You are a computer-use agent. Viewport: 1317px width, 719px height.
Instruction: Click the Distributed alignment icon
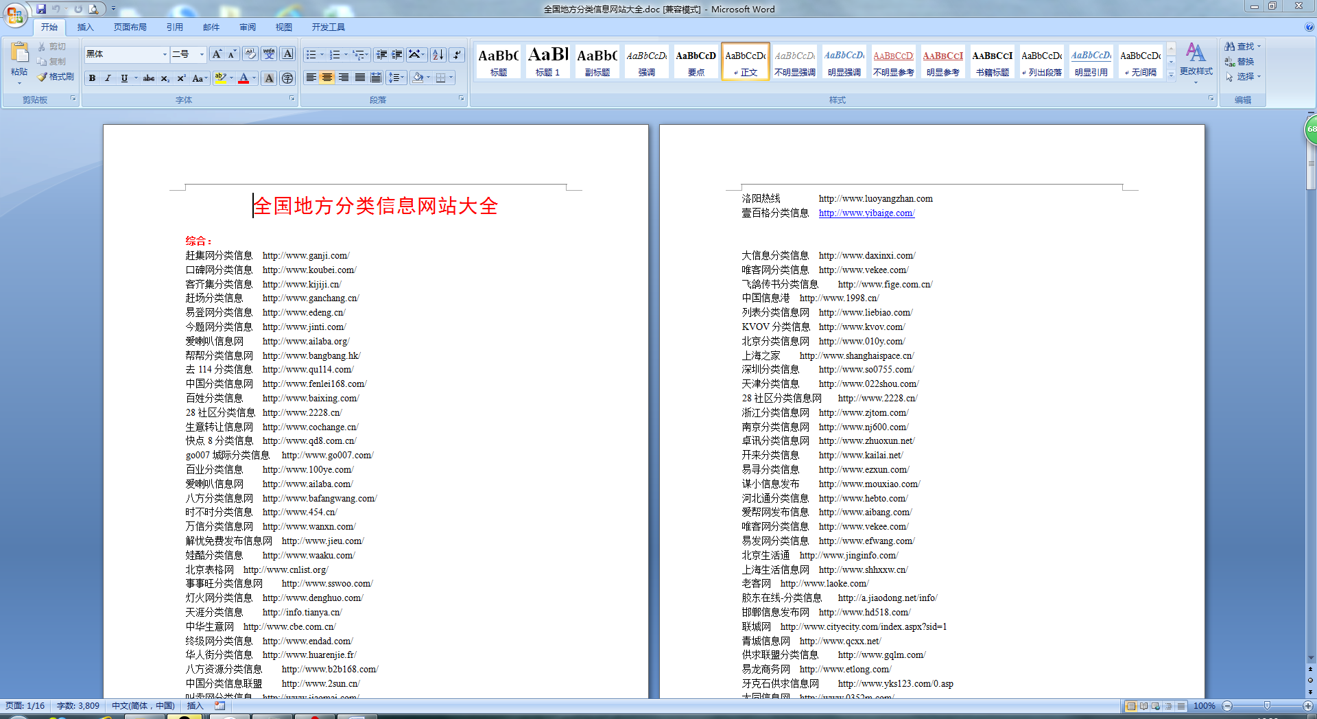(376, 78)
